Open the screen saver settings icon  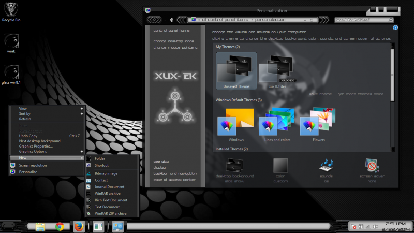(372, 170)
